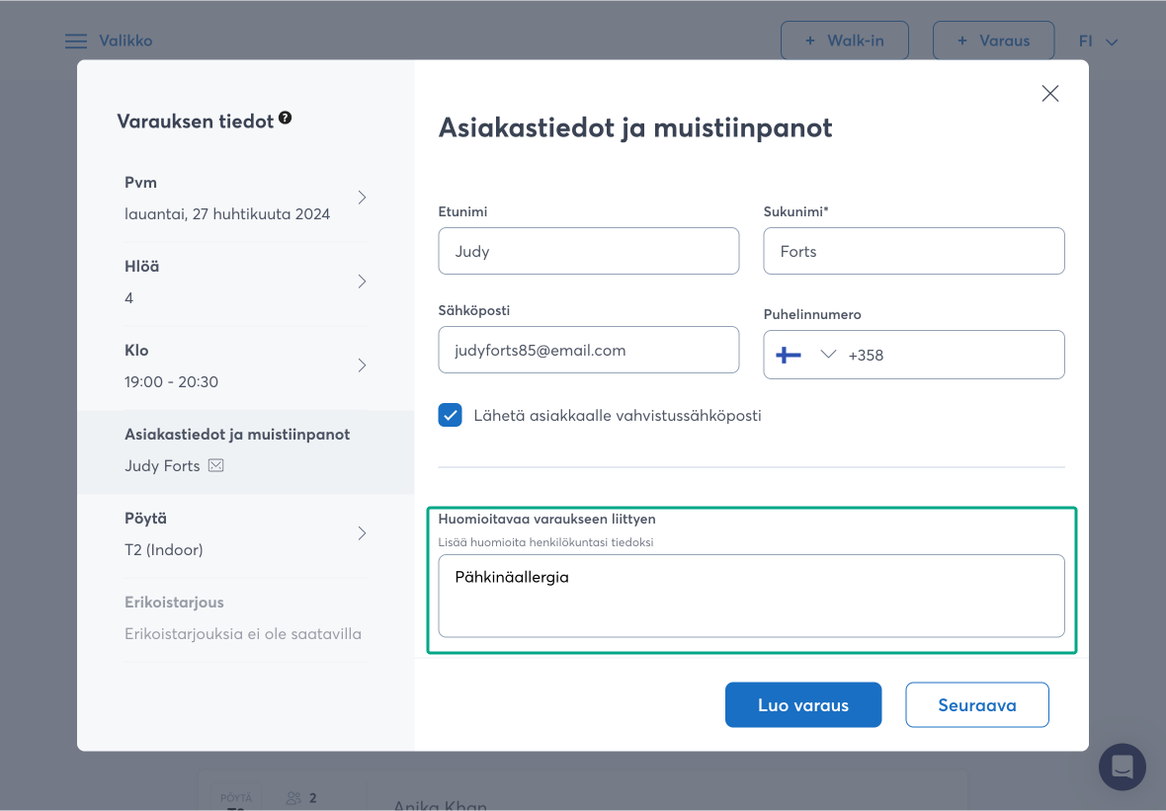Open the FI language dropdown
Image resolution: width=1166 pixels, height=811 pixels.
pyautogui.click(x=1098, y=41)
